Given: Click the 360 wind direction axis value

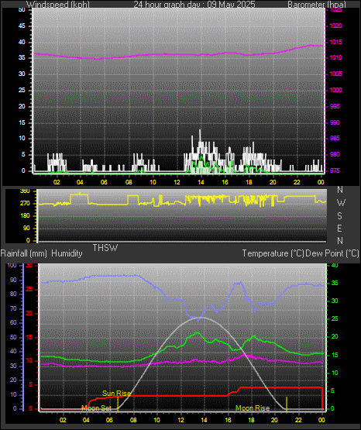Looking at the screenshot, I should [26, 191].
